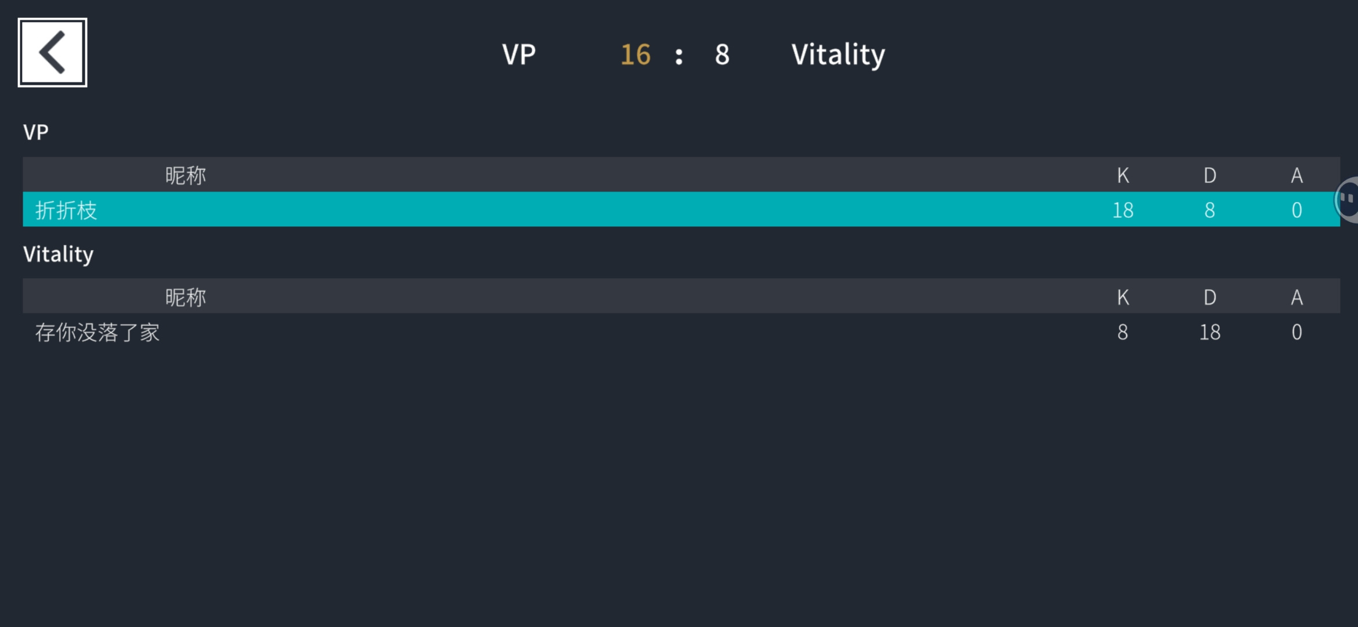Click VP score of 16

click(x=635, y=55)
